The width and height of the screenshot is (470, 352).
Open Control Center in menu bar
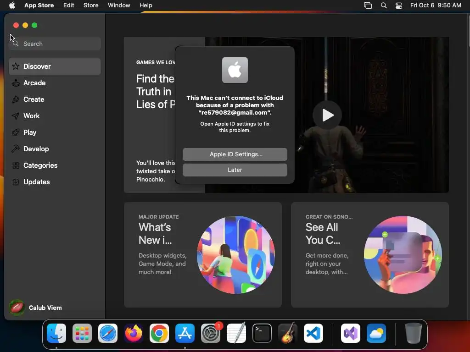pos(399,5)
